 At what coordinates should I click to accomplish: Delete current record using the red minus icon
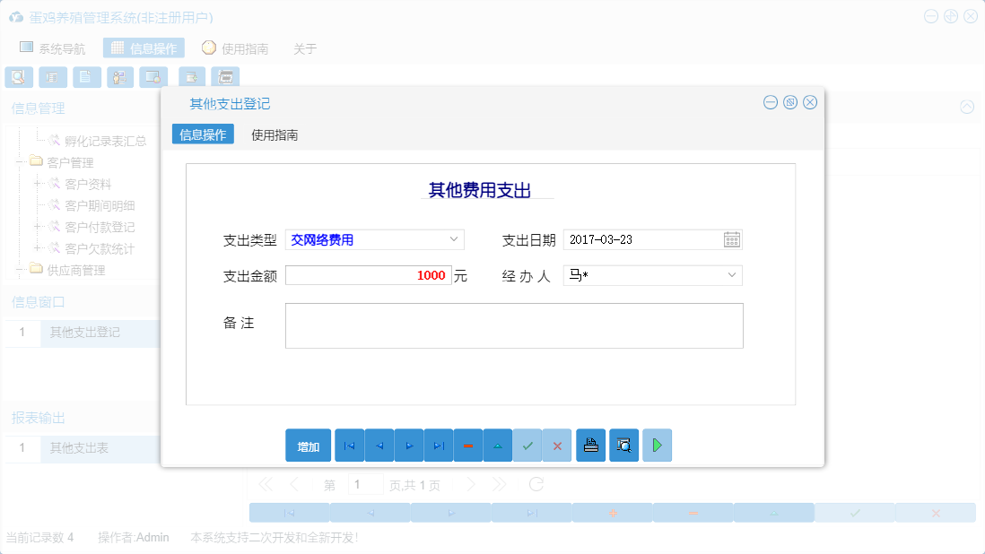coord(468,446)
